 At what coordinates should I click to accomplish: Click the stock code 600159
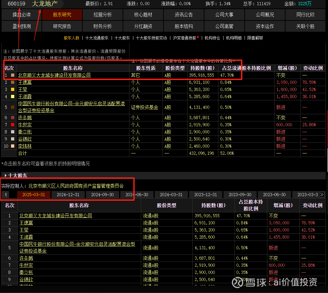click(x=17, y=4)
